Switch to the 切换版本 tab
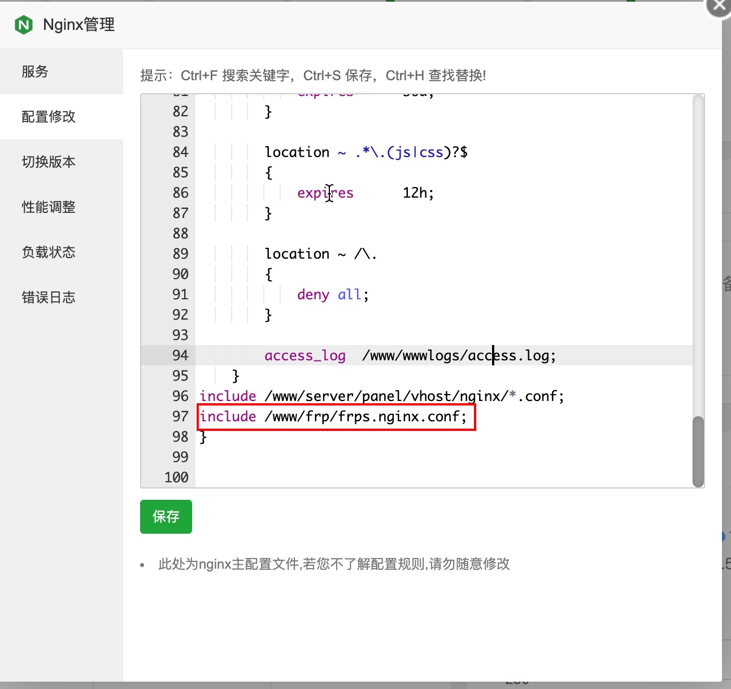This screenshot has width=731, height=689. click(x=62, y=162)
